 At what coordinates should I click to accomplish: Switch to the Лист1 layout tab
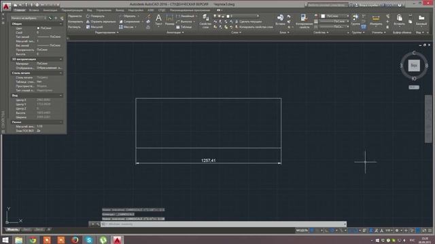pos(27,230)
